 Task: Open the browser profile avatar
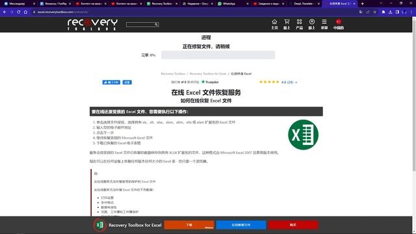[x=404, y=12]
